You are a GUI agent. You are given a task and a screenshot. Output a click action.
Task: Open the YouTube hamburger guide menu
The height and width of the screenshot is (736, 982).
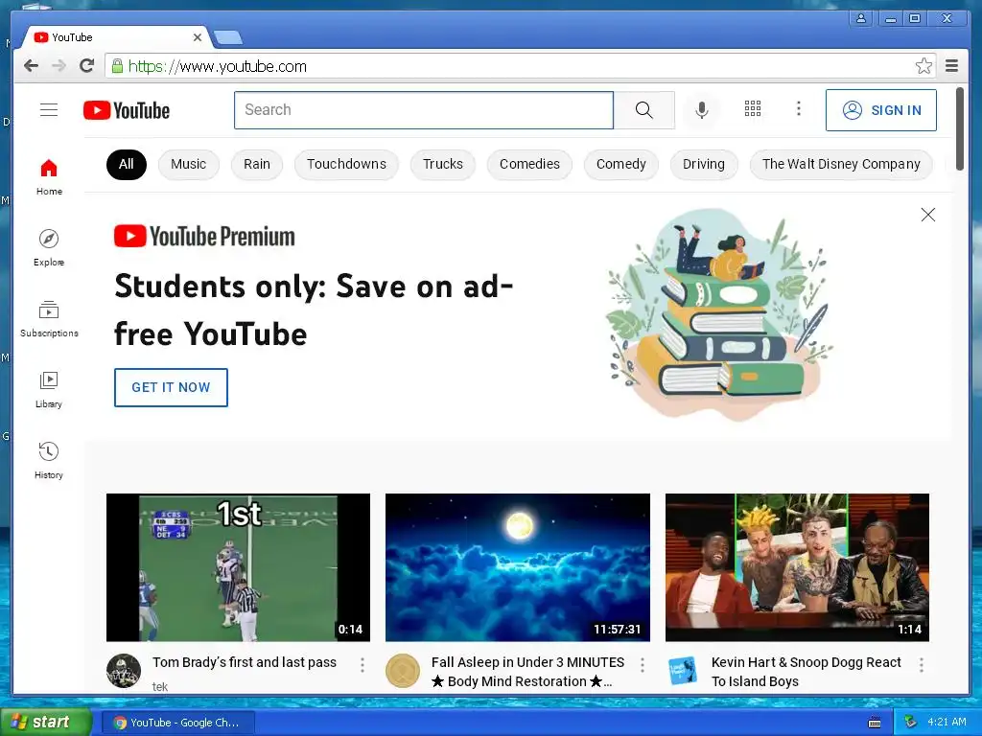tap(49, 110)
